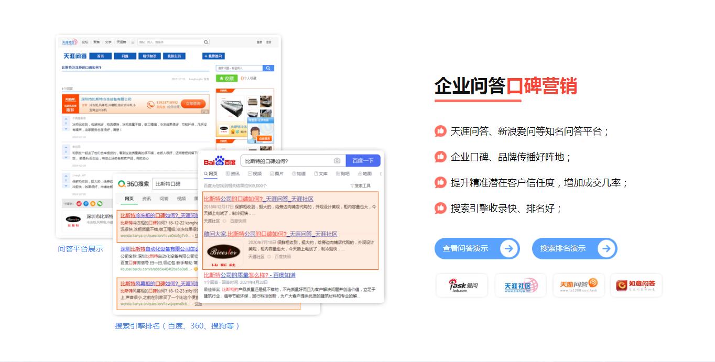Switch to Baidu 资讯 tab
This screenshot has width=715, height=362.
[233, 173]
